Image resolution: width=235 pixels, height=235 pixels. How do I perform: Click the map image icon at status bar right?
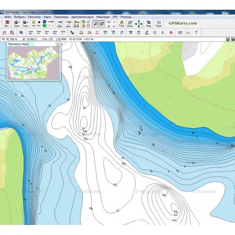(x=228, y=39)
